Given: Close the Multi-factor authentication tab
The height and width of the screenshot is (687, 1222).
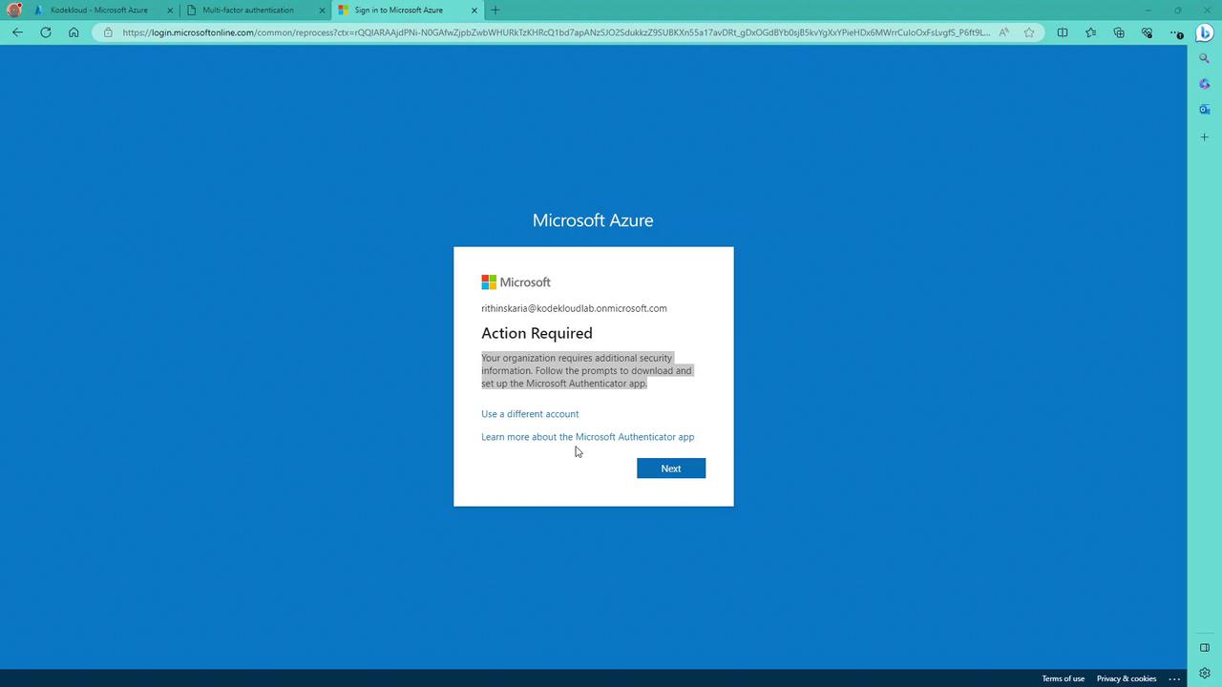Looking at the screenshot, I should pyautogui.click(x=321, y=10).
